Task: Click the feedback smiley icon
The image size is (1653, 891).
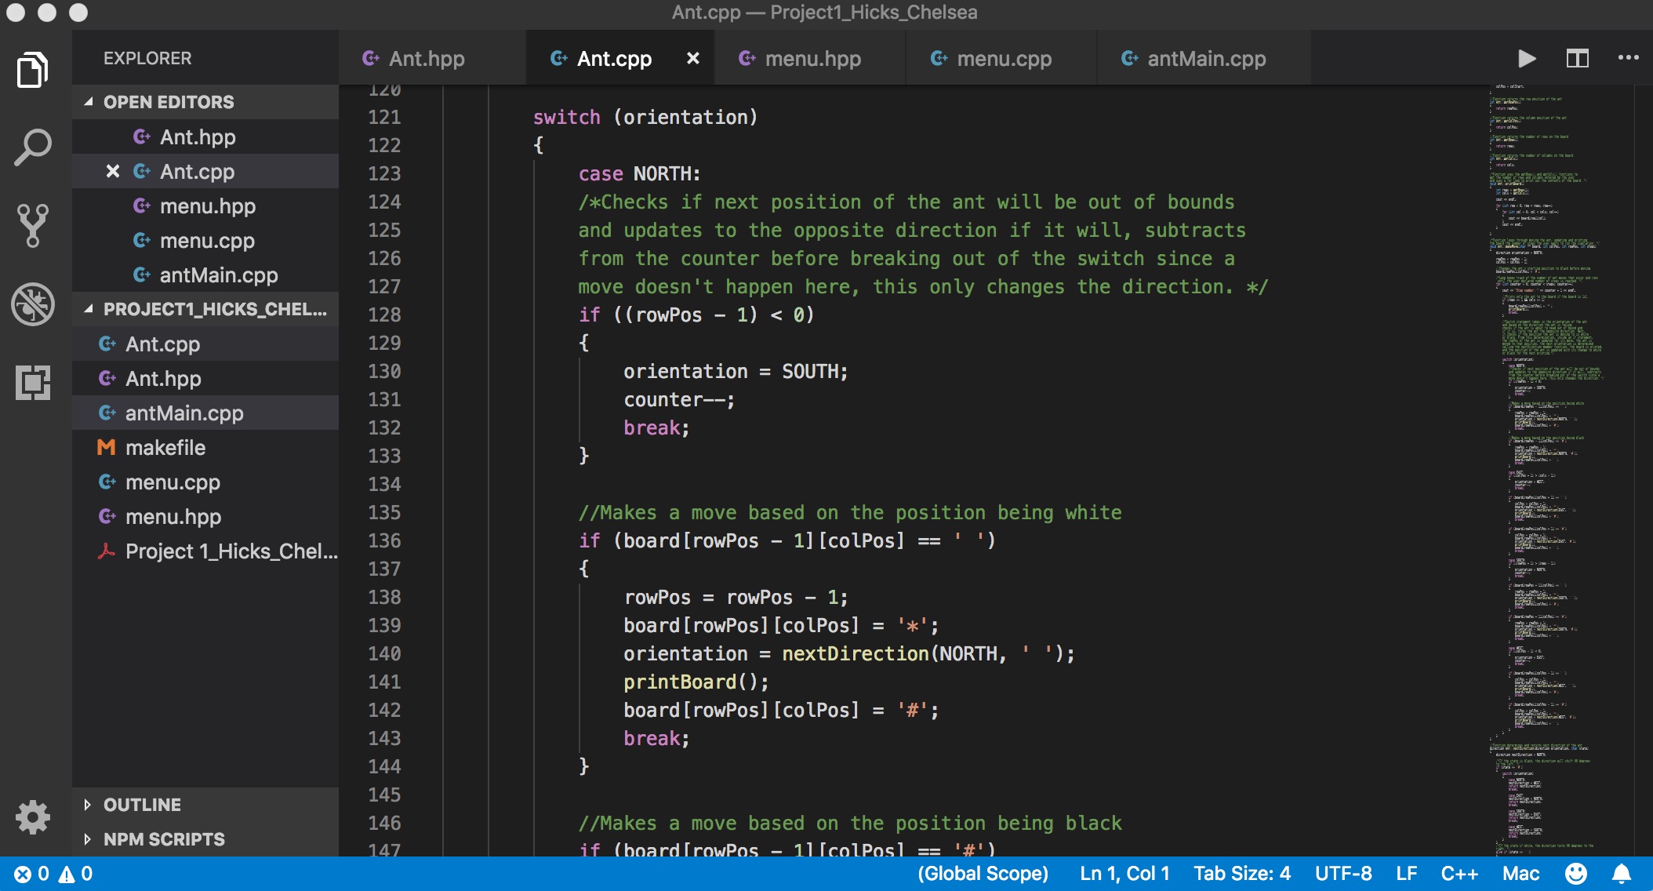Action: point(1575,874)
